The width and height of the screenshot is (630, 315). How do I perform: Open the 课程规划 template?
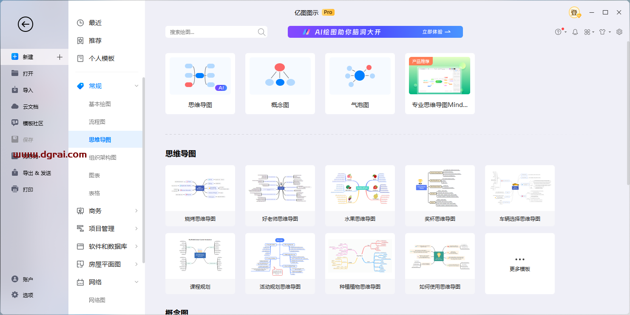[x=200, y=264]
